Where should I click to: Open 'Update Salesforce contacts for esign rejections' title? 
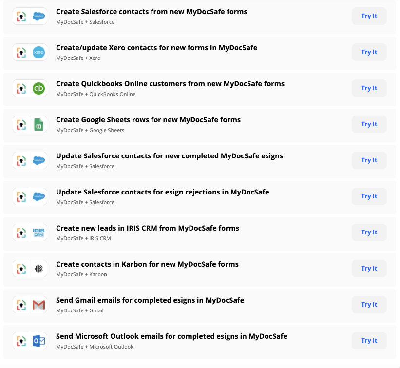pyautogui.click(x=162, y=192)
